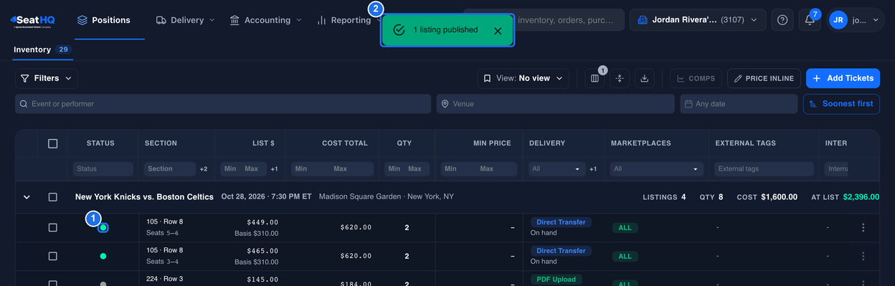This screenshot has width=895, height=286.
Task: Click the COMPS button
Action: coord(696,78)
